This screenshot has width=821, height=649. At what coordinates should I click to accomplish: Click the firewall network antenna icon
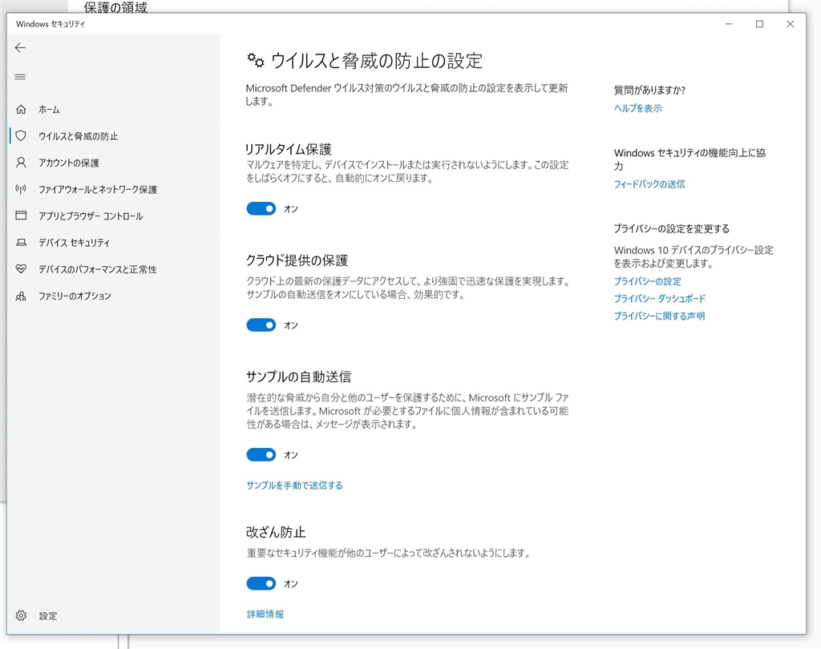(x=21, y=189)
